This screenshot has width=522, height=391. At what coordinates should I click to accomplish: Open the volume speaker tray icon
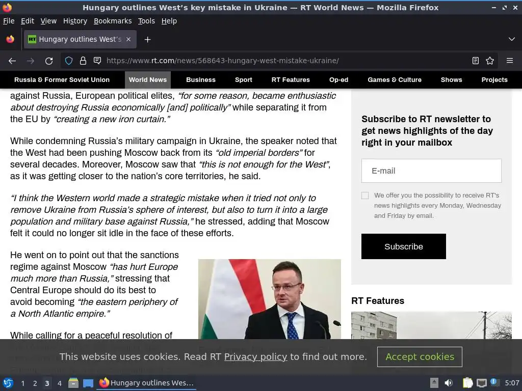click(x=449, y=383)
